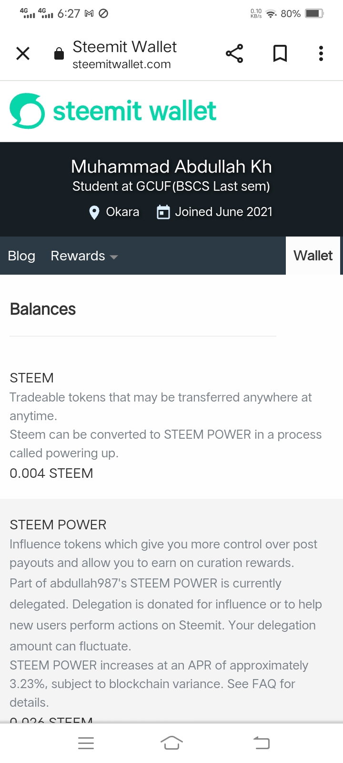Close the browser tab with X icon
This screenshot has width=343, height=763.
click(x=23, y=53)
